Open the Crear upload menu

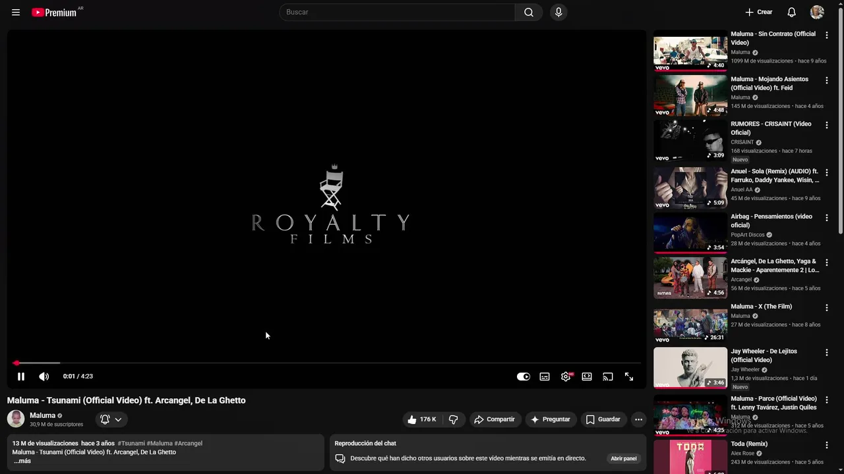[x=758, y=13]
